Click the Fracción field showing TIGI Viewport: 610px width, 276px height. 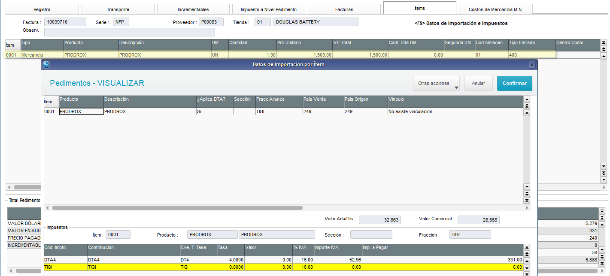coord(470,234)
